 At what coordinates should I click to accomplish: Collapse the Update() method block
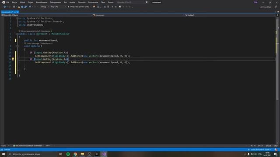(x=17, y=46)
